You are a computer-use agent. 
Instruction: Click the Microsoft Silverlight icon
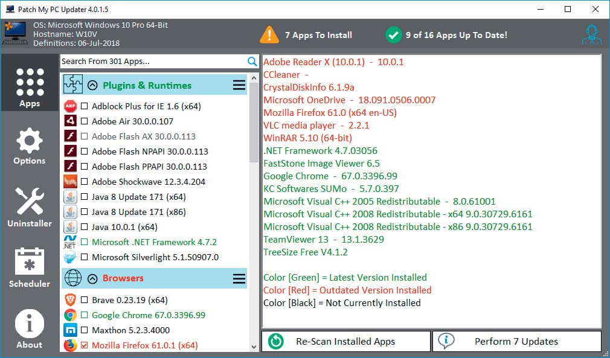(71, 257)
